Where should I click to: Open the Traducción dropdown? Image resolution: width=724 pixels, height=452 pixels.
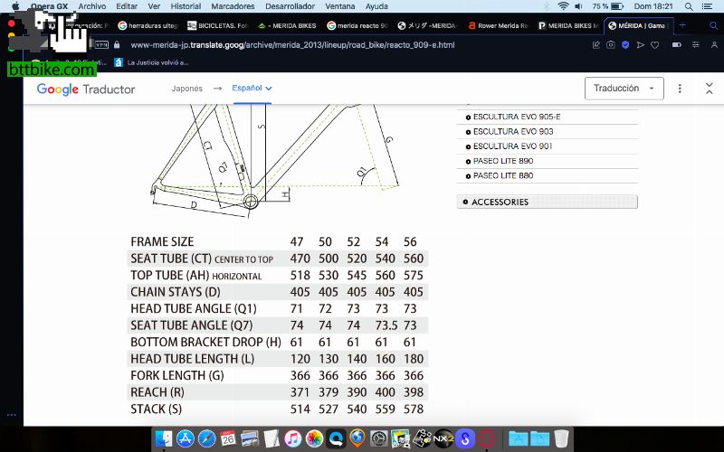click(624, 89)
